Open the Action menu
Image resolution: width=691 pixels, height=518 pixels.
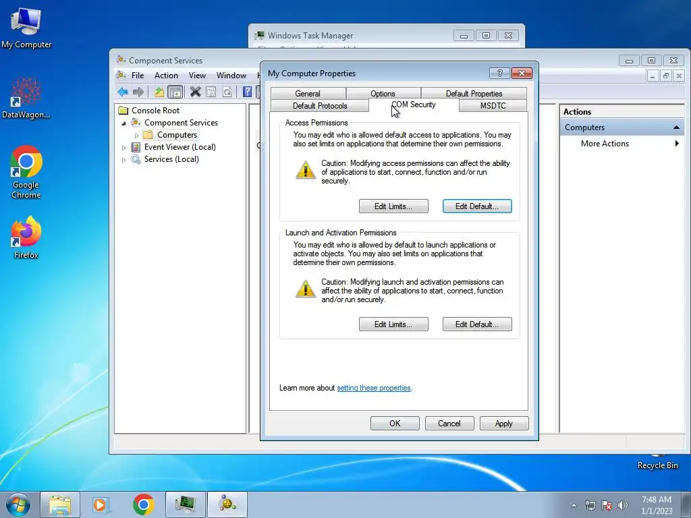click(166, 76)
